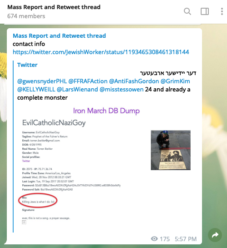The height and width of the screenshot is (248, 227).
Task: Open the @AntiFashGordon mention
Action: [x=134, y=81]
